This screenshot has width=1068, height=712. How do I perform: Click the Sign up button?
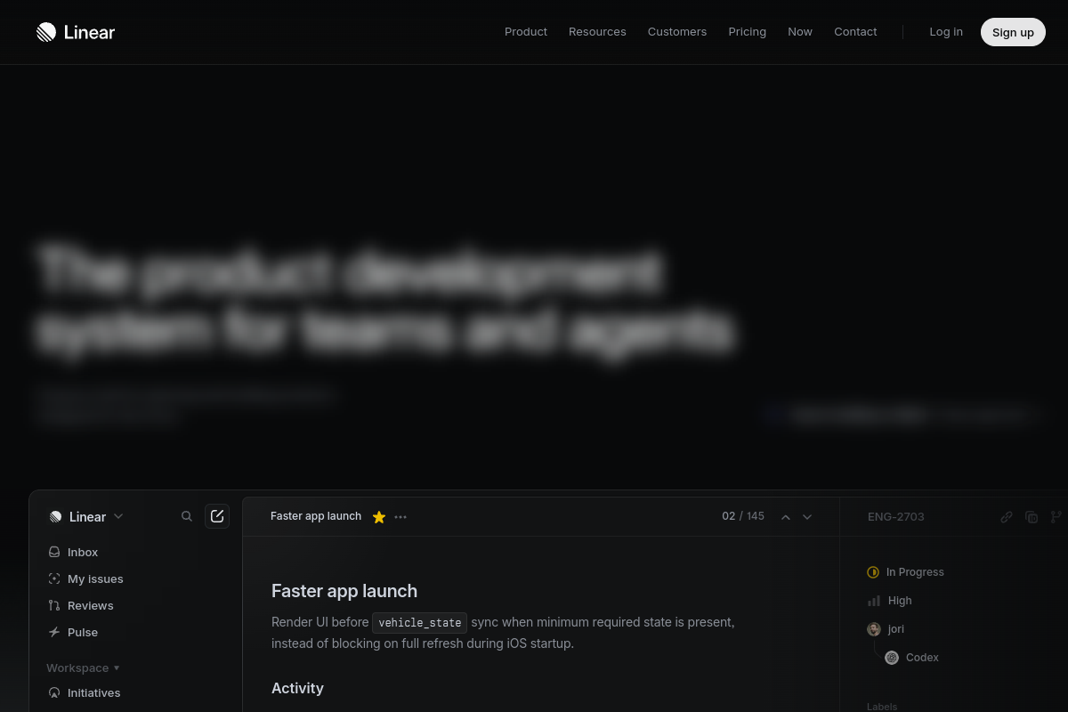pyautogui.click(x=1013, y=32)
